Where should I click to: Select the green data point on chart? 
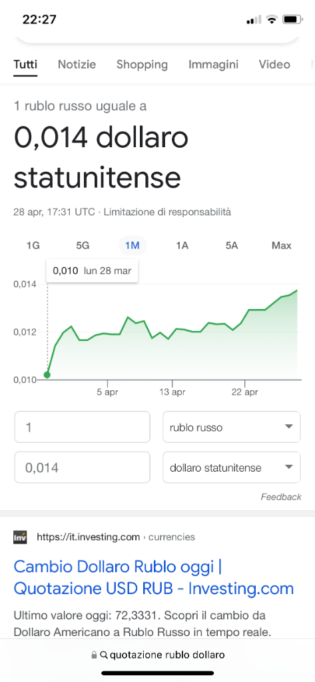click(47, 375)
